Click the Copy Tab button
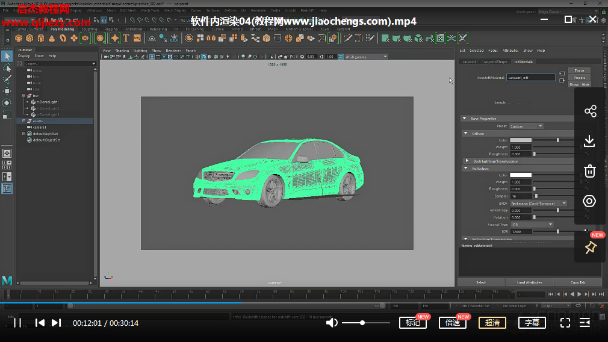Screen dimensions: 608x342 pyautogui.click(x=578, y=282)
